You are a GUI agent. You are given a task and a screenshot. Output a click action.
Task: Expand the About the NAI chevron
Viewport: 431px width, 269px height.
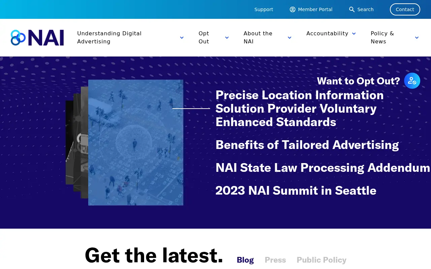tap(290, 38)
